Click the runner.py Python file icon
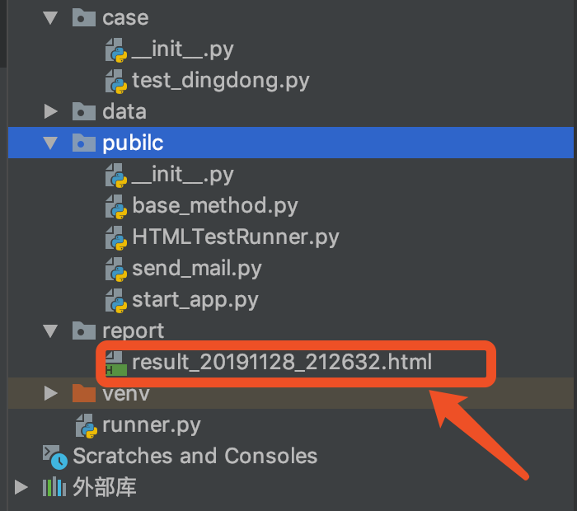 pos(86,425)
